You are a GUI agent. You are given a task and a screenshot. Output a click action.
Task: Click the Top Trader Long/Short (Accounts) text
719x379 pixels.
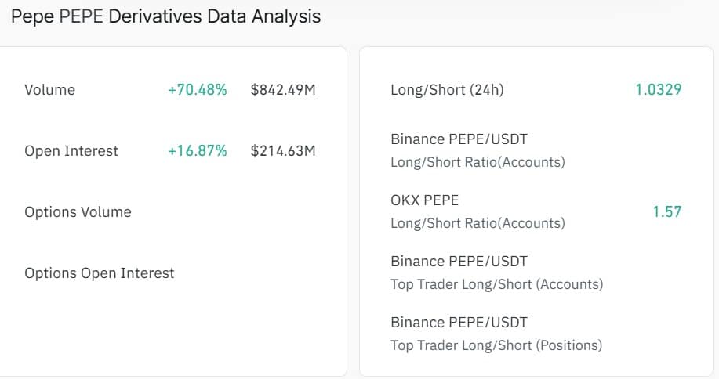click(x=496, y=284)
